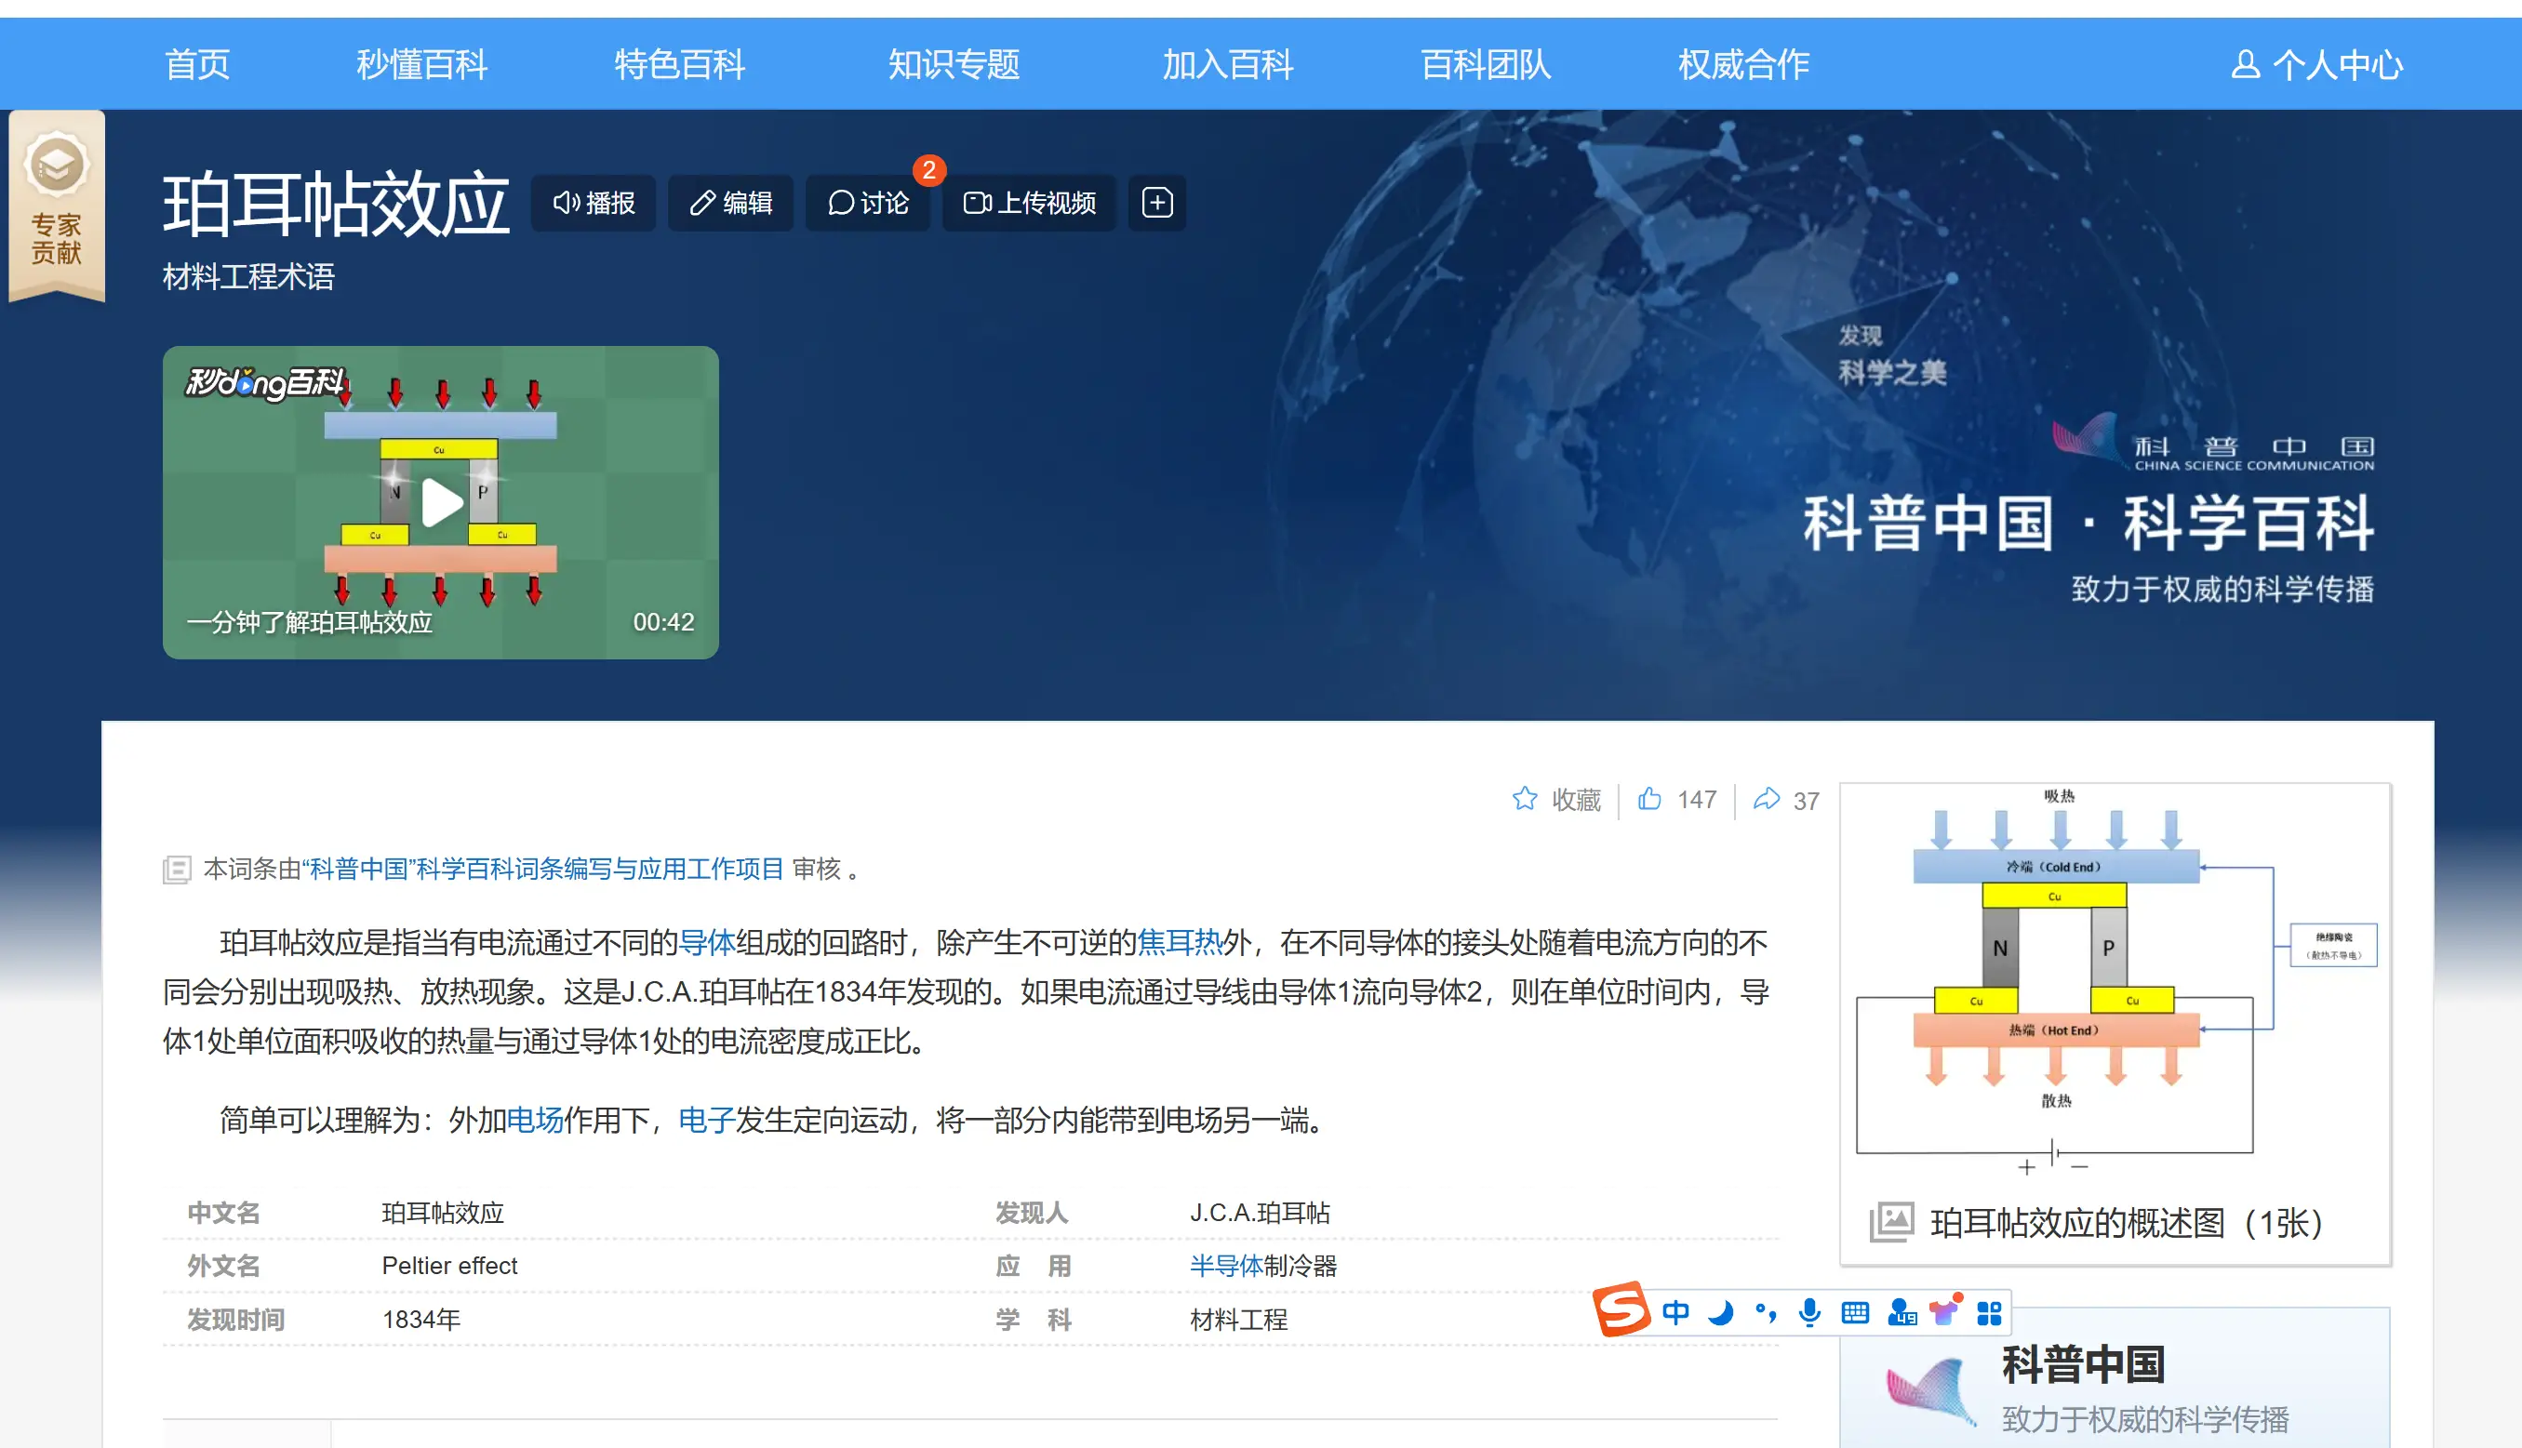Viewport: 2522px width, 1448px height.
Task: Open the 焦耳热 hyperlink
Action: point(1180,942)
